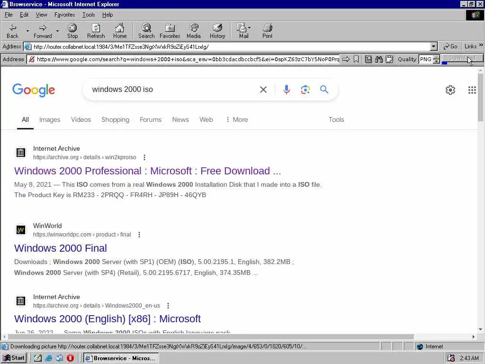Screen dimensions: 485x364
Task: Open options for the win2kproiso result
Action: 144,157
